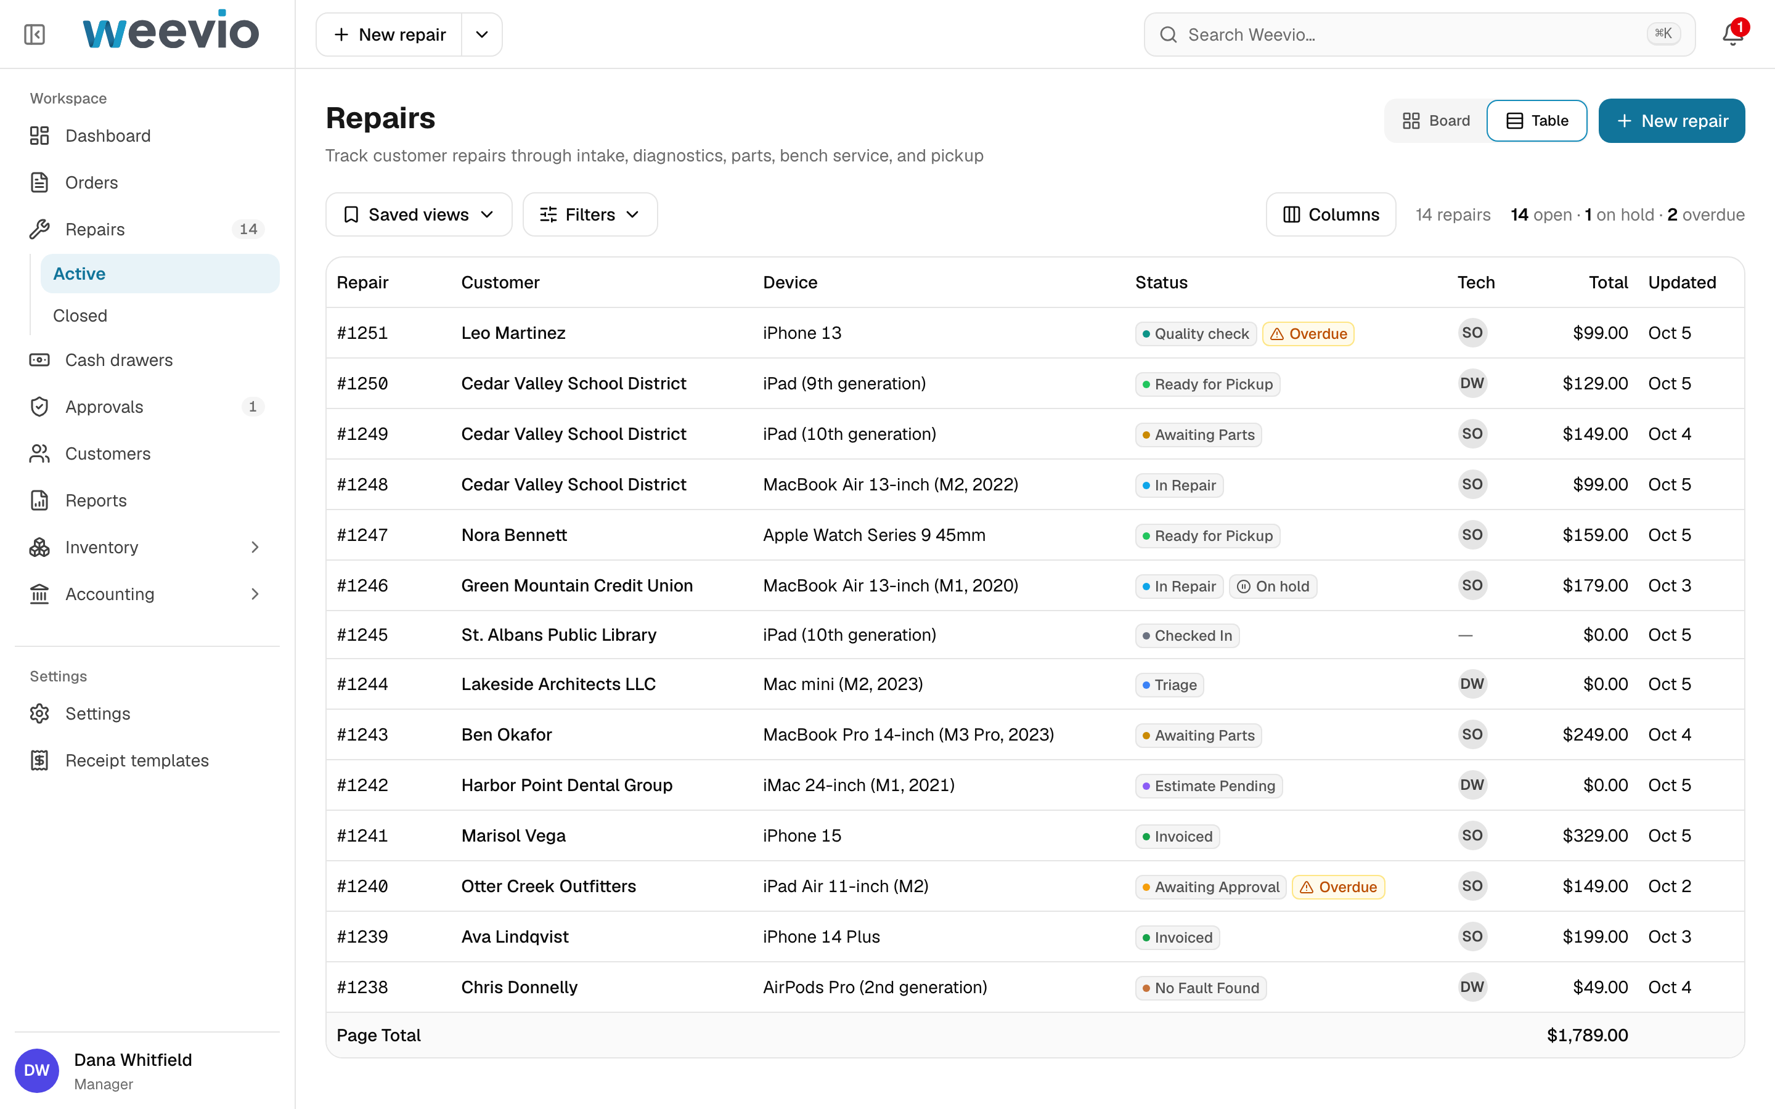This screenshot has height=1109, width=1775.
Task: Click the Inventory boxes icon
Action: click(x=39, y=548)
